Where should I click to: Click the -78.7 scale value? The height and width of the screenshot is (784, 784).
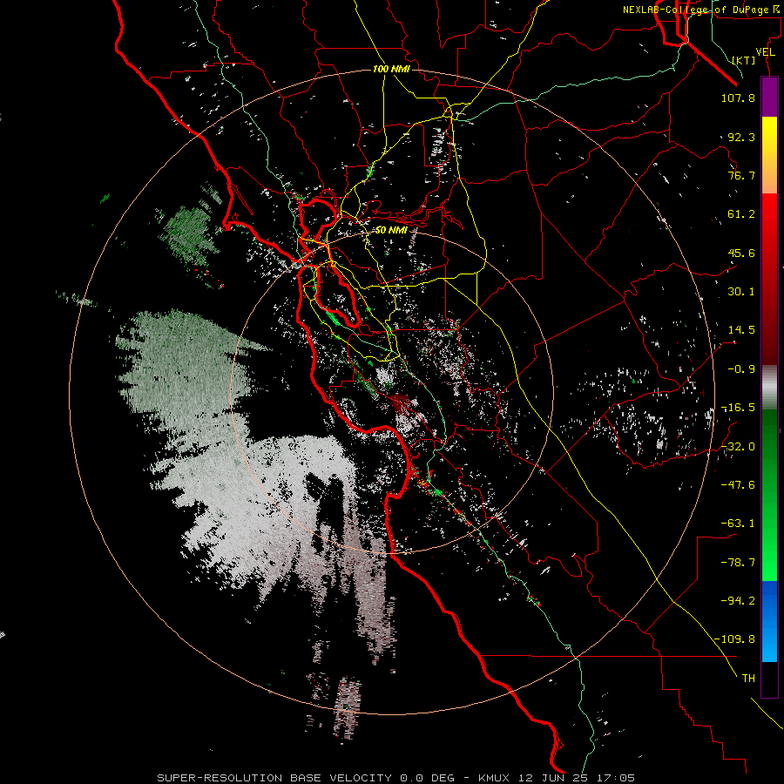738,563
